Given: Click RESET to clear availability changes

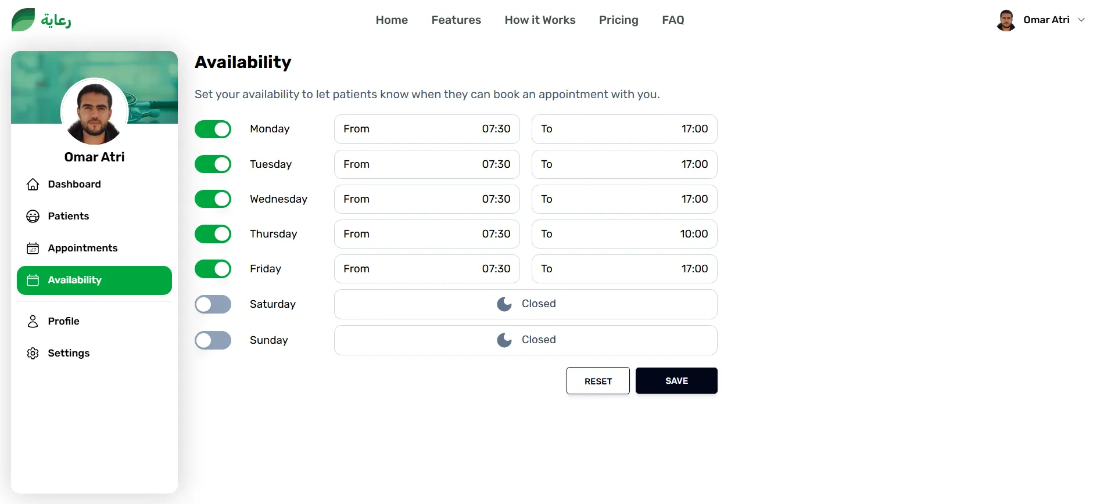Looking at the screenshot, I should [597, 380].
